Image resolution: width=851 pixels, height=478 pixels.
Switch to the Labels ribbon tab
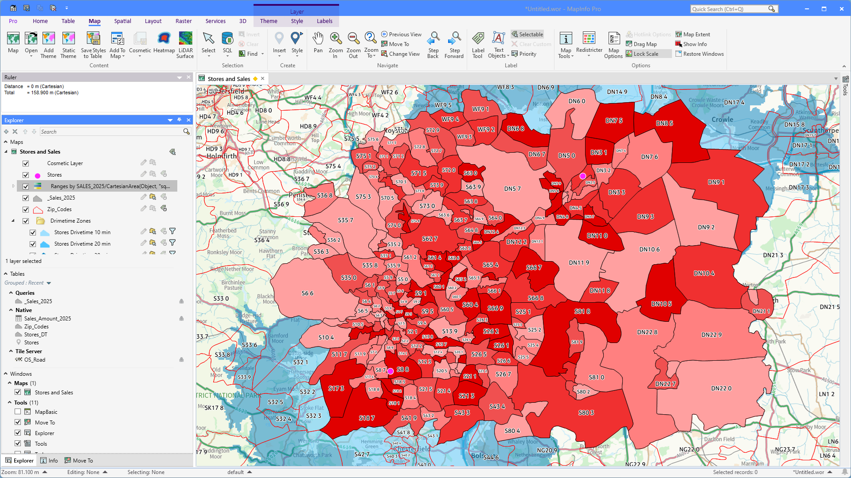click(324, 21)
